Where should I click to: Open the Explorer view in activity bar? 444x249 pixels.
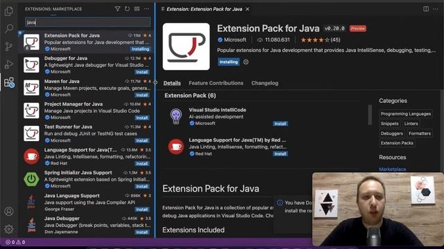tap(9, 11)
